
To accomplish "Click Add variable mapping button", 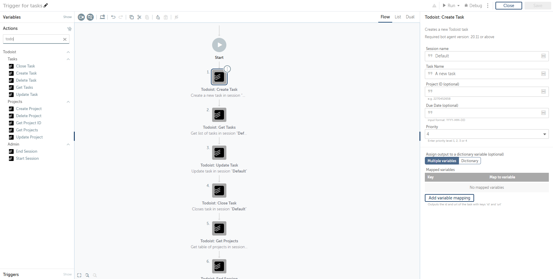I will pyautogui.click(x=449, y=198).
